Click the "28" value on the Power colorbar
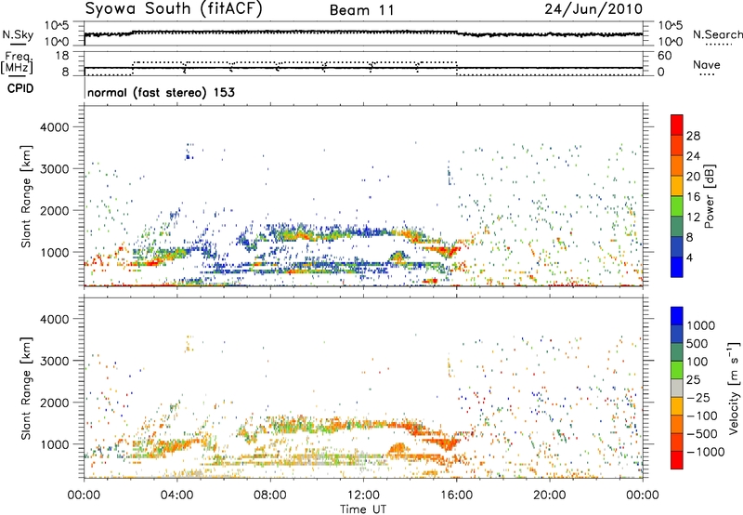743x515 pixels. 693,136
